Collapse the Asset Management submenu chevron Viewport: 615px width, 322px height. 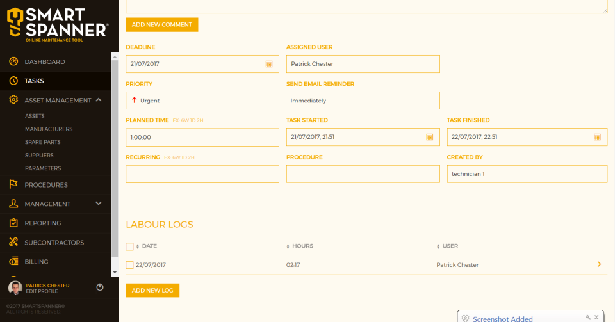pos(99,100)
